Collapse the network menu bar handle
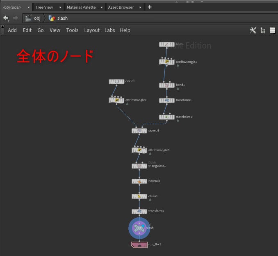 [x=2, y=30]
